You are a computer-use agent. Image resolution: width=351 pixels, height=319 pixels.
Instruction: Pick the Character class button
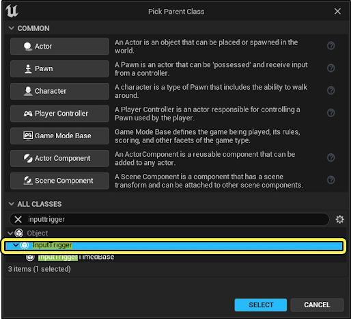[59, 91]
